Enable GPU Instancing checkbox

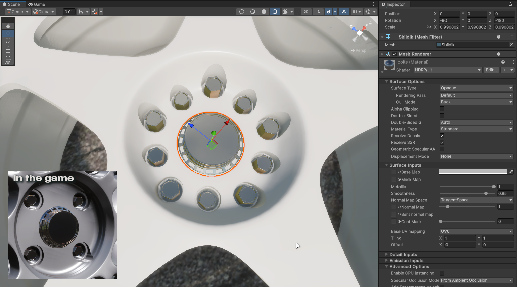(x=442, y=273)
